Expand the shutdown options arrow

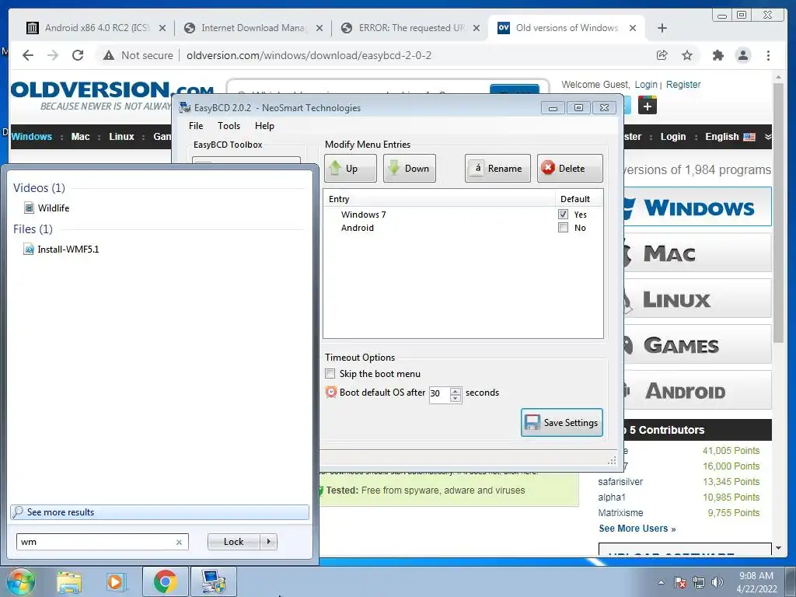(x=268, y=542)
